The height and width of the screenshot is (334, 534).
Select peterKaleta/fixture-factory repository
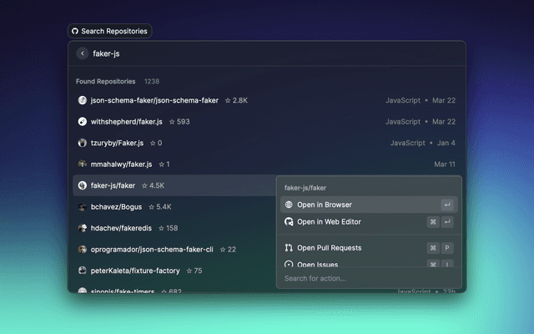pos(135,271)
